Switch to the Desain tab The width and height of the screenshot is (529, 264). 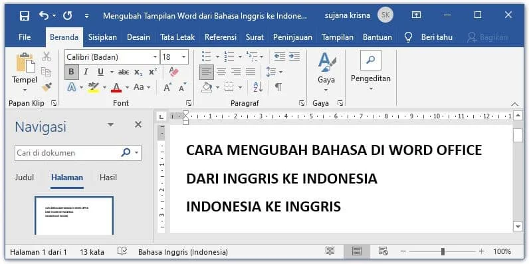pos(138,37)
